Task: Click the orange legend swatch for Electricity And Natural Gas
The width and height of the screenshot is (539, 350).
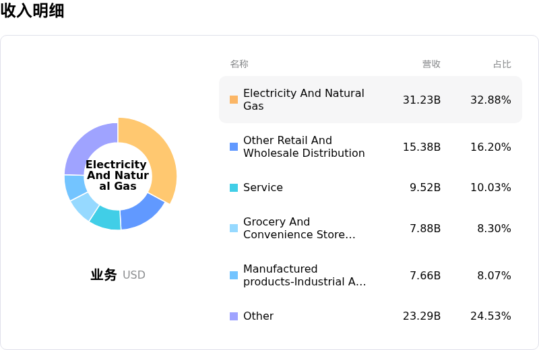Action: (x=234, y=100)
